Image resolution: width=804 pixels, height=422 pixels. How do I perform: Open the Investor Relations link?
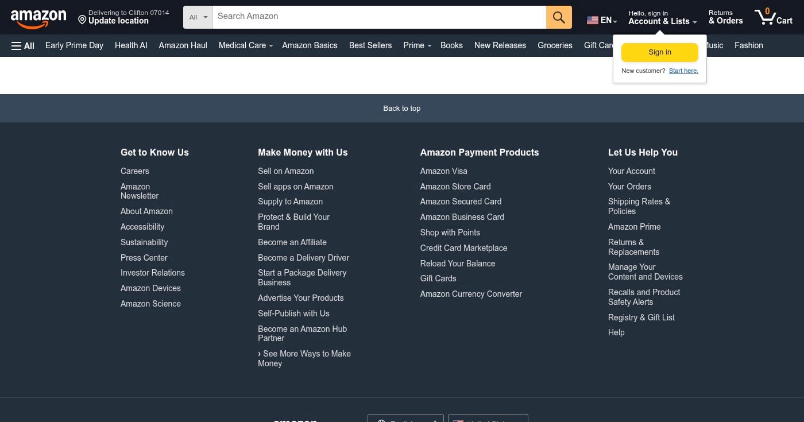[x=153, y=273]
